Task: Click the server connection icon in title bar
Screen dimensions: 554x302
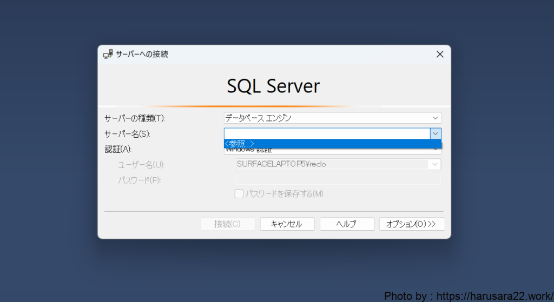Action: tap(108, 54)
